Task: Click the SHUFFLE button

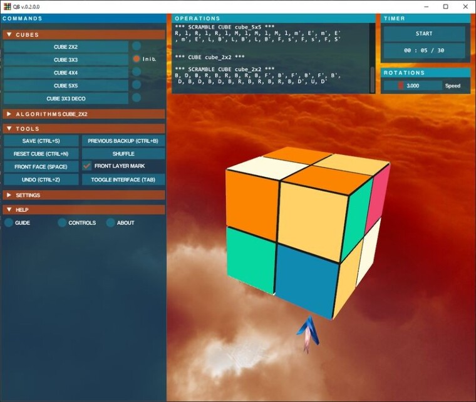Action: point(123,154)
